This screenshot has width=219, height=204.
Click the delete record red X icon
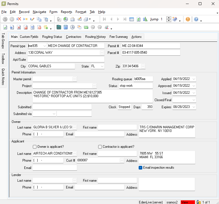(19, 19)
